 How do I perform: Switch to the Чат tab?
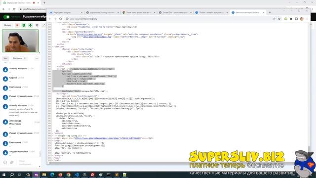(x=5, y=58)
